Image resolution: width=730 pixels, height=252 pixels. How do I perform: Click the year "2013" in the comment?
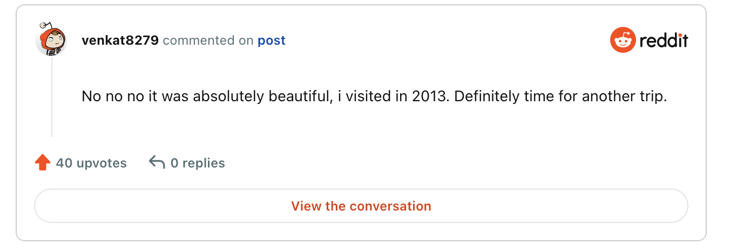coord(427,97)
